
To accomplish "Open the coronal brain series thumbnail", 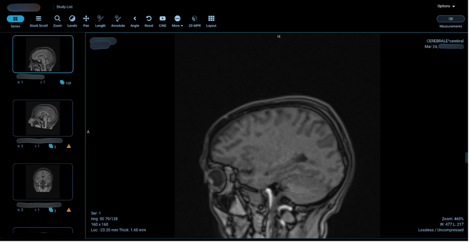I will (x=43, y=182).
